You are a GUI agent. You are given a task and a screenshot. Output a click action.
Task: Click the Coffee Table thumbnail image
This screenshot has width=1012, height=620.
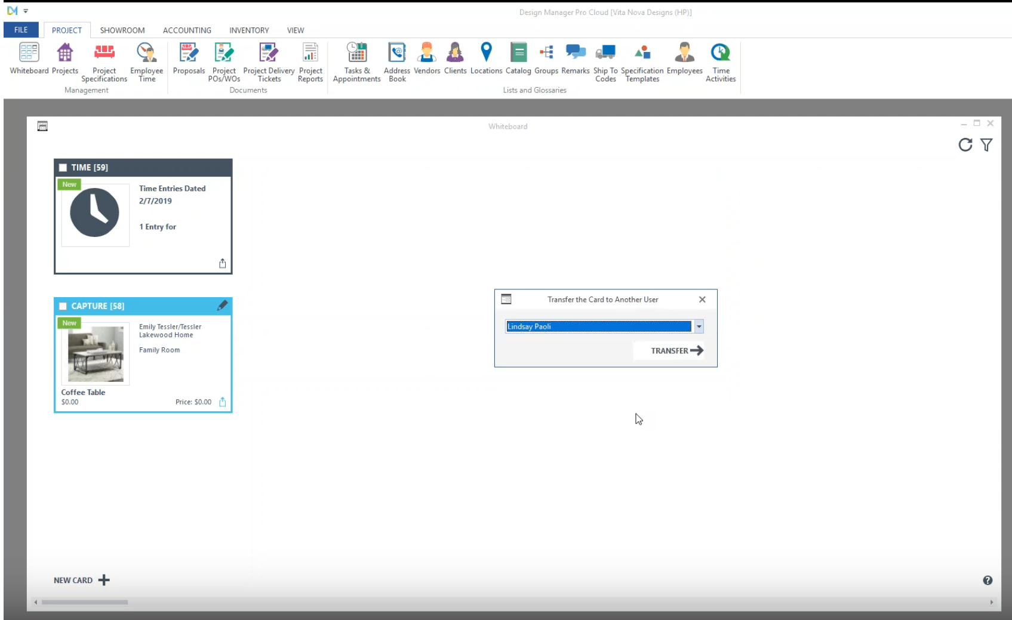pos(96,353)
